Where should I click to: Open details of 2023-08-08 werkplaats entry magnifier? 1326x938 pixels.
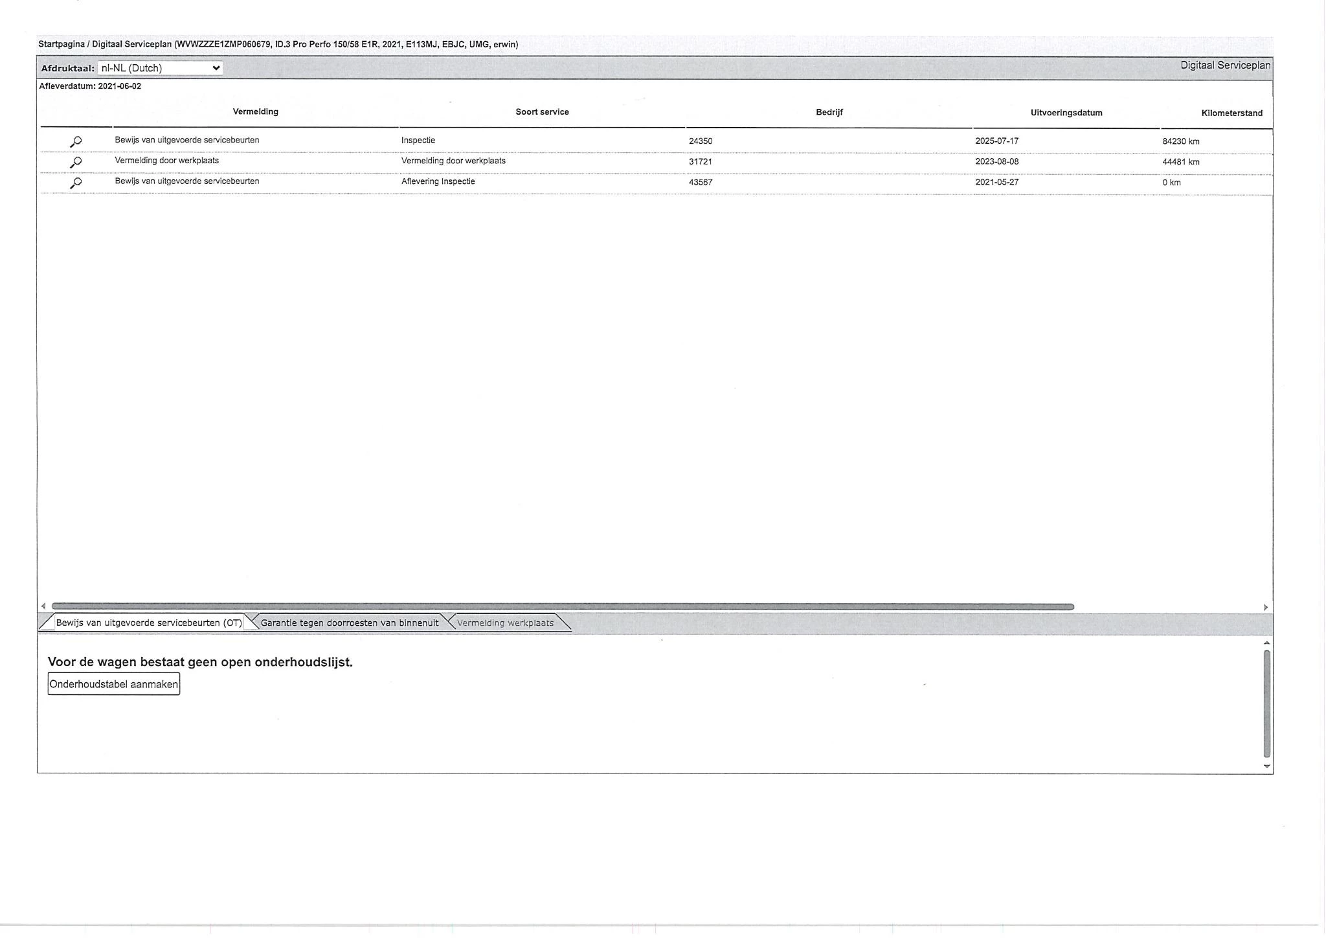pyautogui.click(x=76, y=162)
